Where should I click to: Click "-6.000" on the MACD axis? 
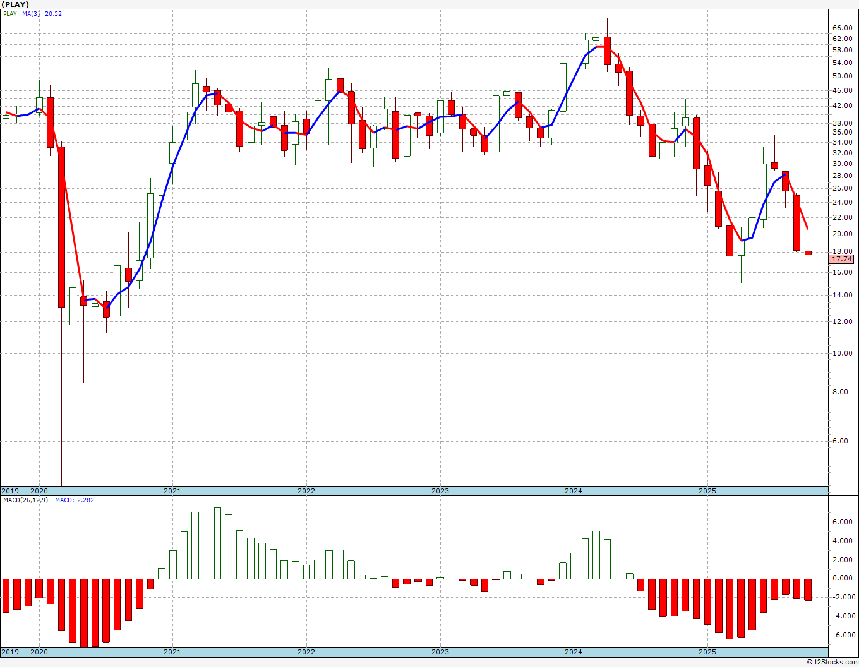point(843,635)
